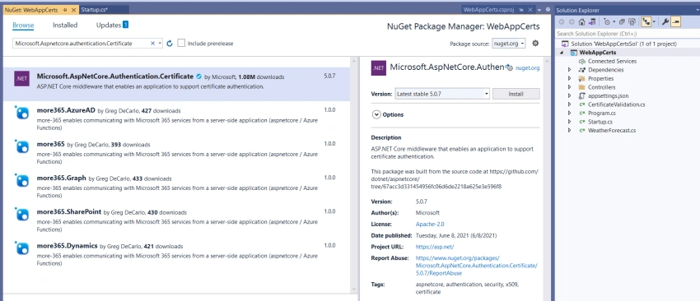Open the Version dropdown Latest stable 5.0.7
The height and width of the screenshot is (301, 700).
click(442, 94)
